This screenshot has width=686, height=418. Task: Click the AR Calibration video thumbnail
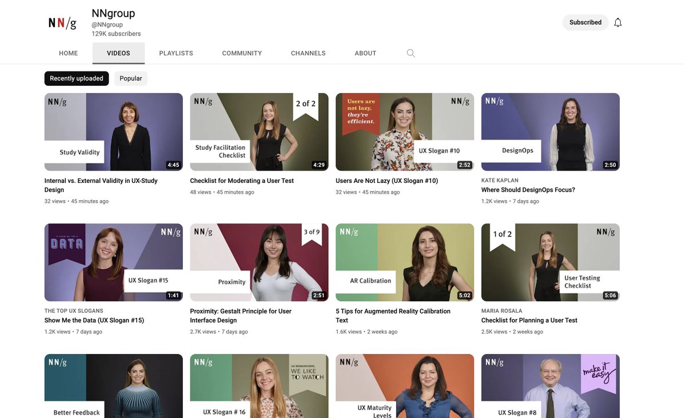click(405, 262)
